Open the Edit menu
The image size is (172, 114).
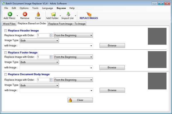click(14, 8)
